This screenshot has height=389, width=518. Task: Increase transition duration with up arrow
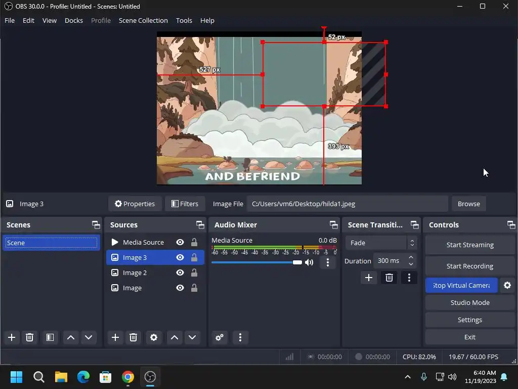(x=411, y=257)
